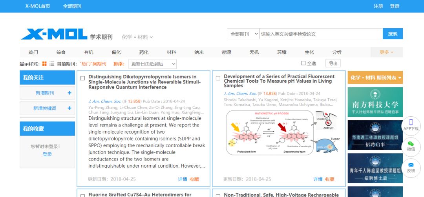This screenshot has height=197, width=424.
Task: Click the keyword search input field
Action: (321, 34)
